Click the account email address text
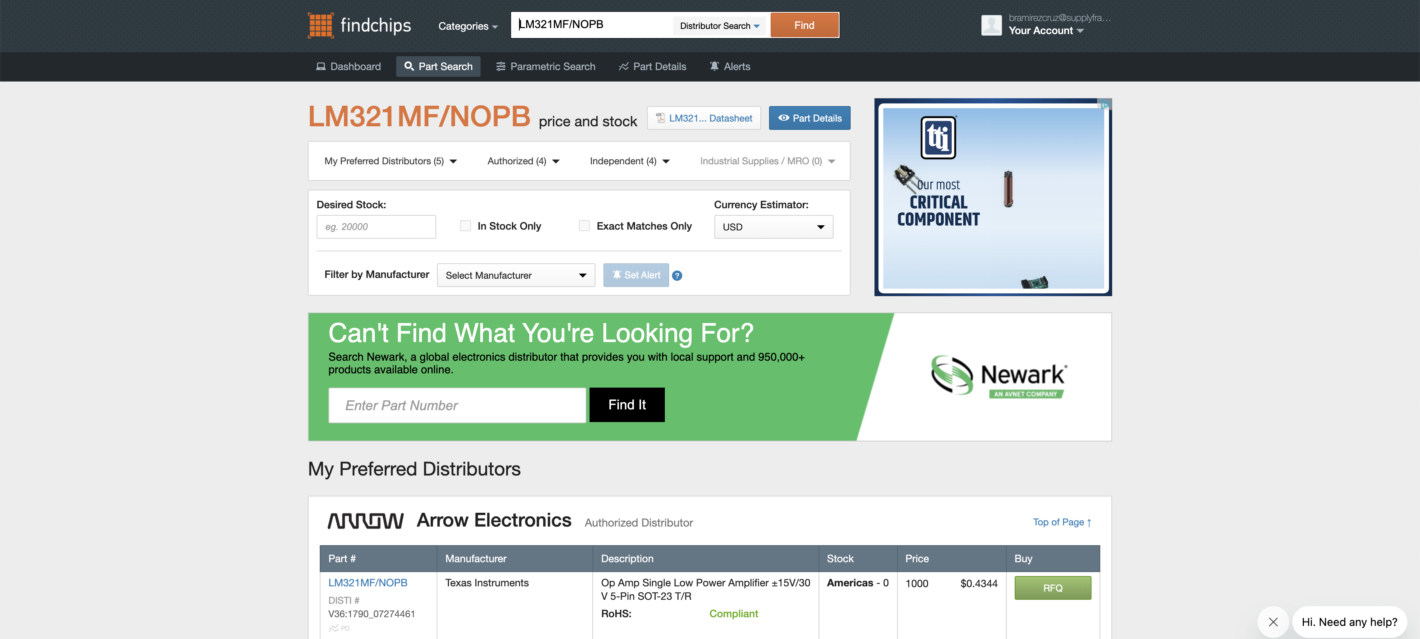The height and width of the screenshot is (639, 1420). click(1059, 18)
